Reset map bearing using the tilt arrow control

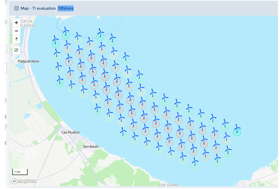pyautogui.click(x=16, y=39)
